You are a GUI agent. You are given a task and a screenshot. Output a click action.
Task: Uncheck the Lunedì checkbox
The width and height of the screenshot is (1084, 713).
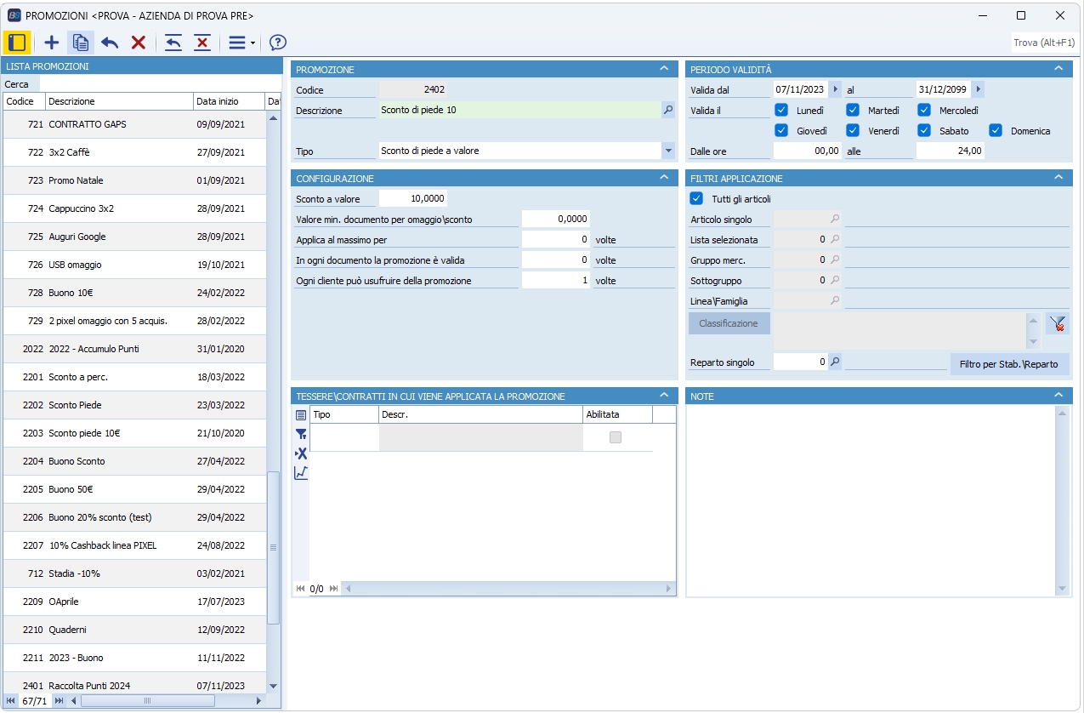click(781, 110)
